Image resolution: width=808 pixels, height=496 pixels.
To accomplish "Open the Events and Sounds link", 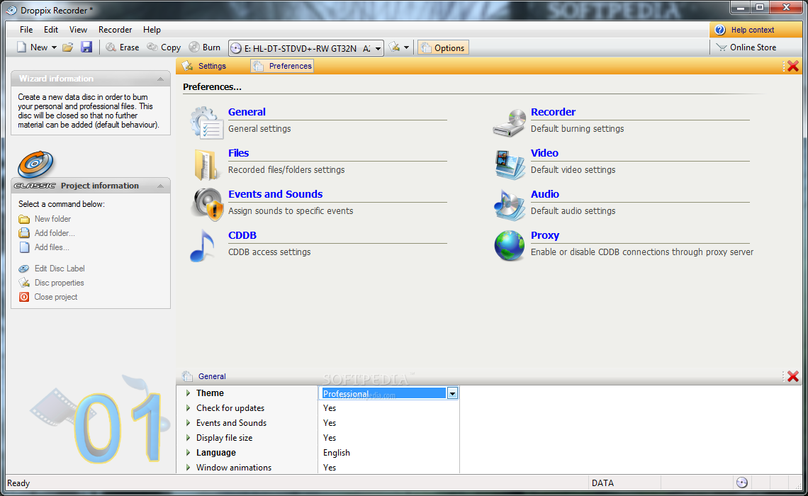I will [x=275, y=194].
